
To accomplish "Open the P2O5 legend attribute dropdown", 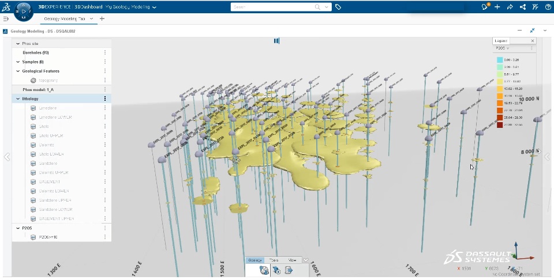I will click(508, 48).
